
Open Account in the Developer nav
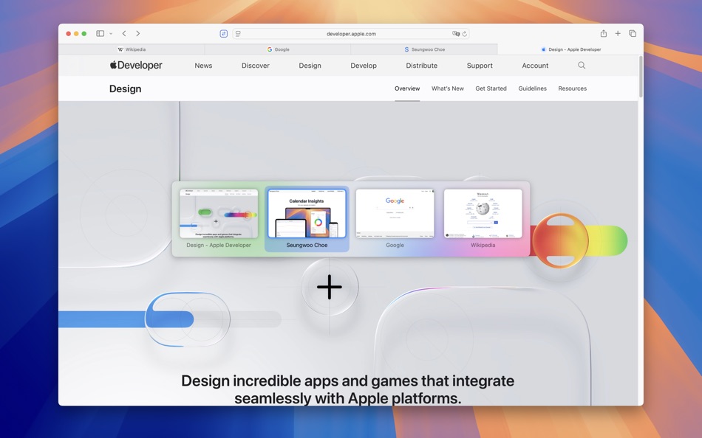pos(535,66)
